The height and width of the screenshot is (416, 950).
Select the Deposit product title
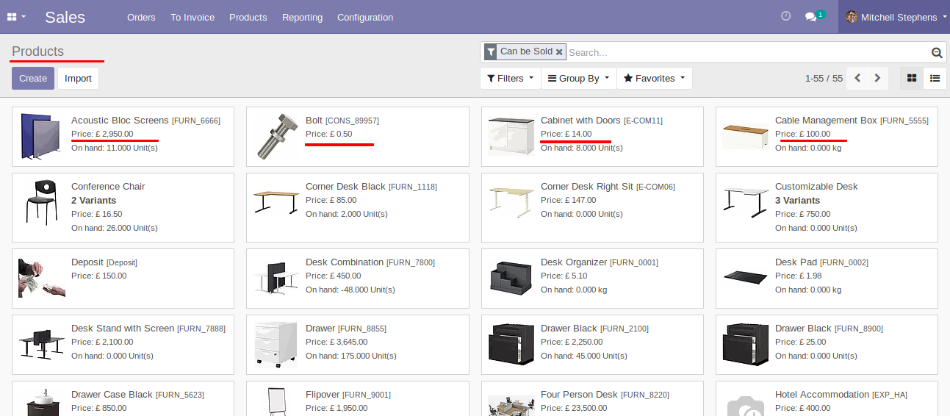[87, 262]
